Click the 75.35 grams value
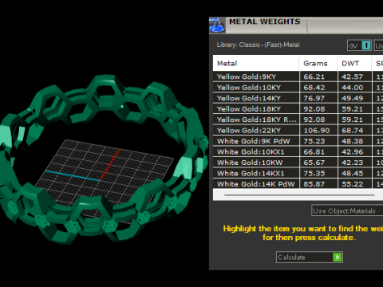383x287 pixels. [x=314, y=173]
